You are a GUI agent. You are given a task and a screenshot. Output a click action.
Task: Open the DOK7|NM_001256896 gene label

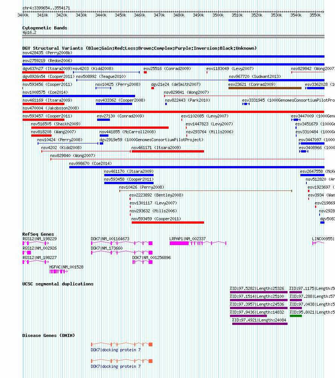click(x=152, y=258)
